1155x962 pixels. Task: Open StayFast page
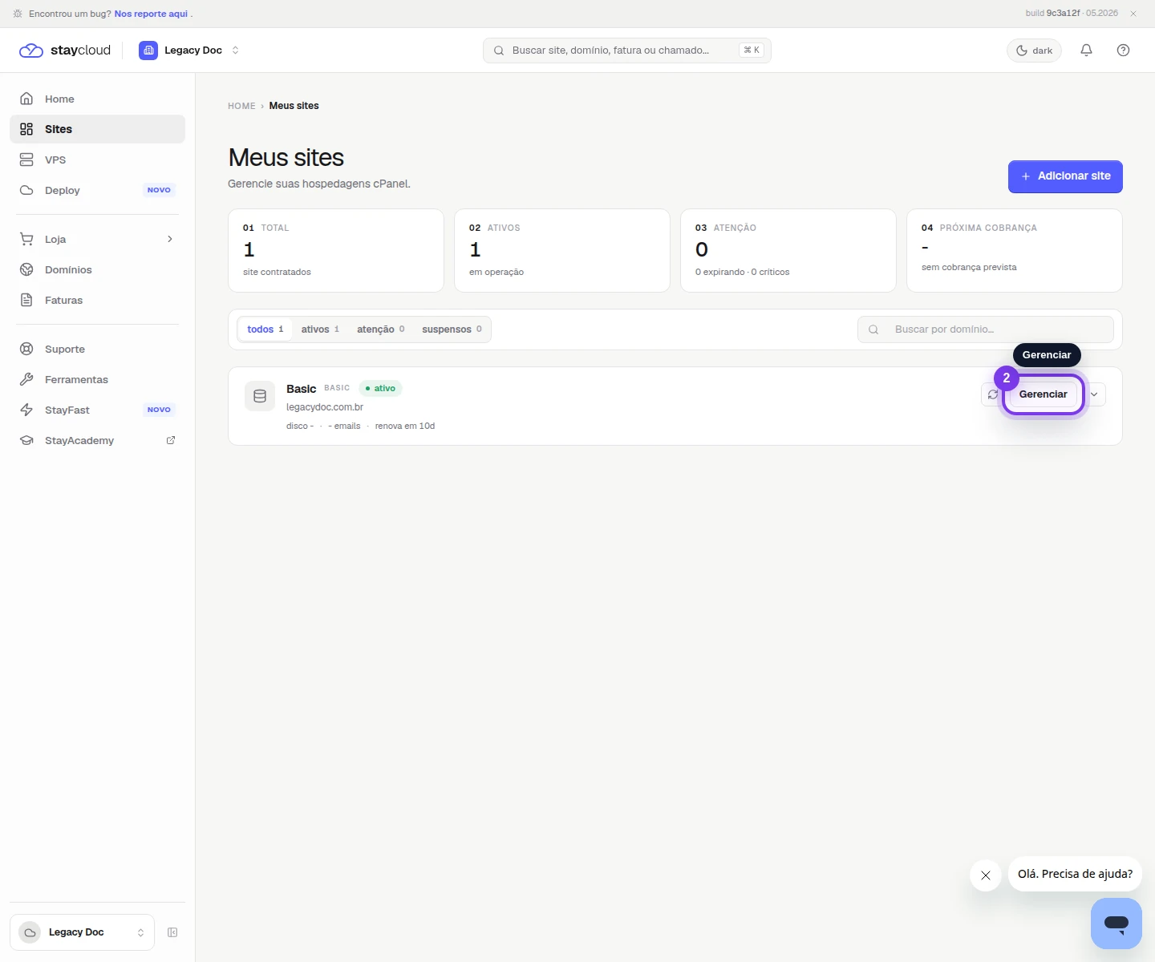[97, 410]
